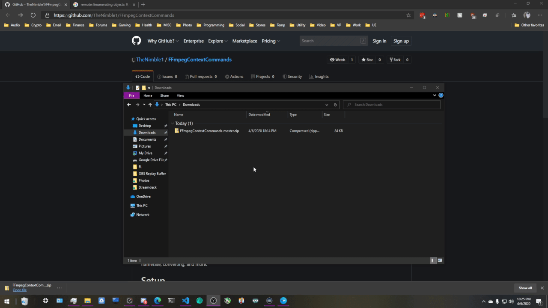Sort by Date modified column header
Screen dimensions: 548x308
pos(267,115)
